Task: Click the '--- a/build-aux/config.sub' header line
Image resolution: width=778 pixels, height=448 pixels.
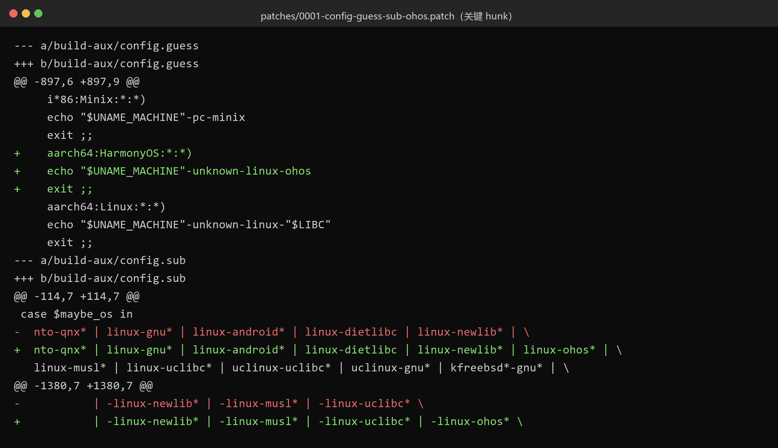Action: click(100, 261)
